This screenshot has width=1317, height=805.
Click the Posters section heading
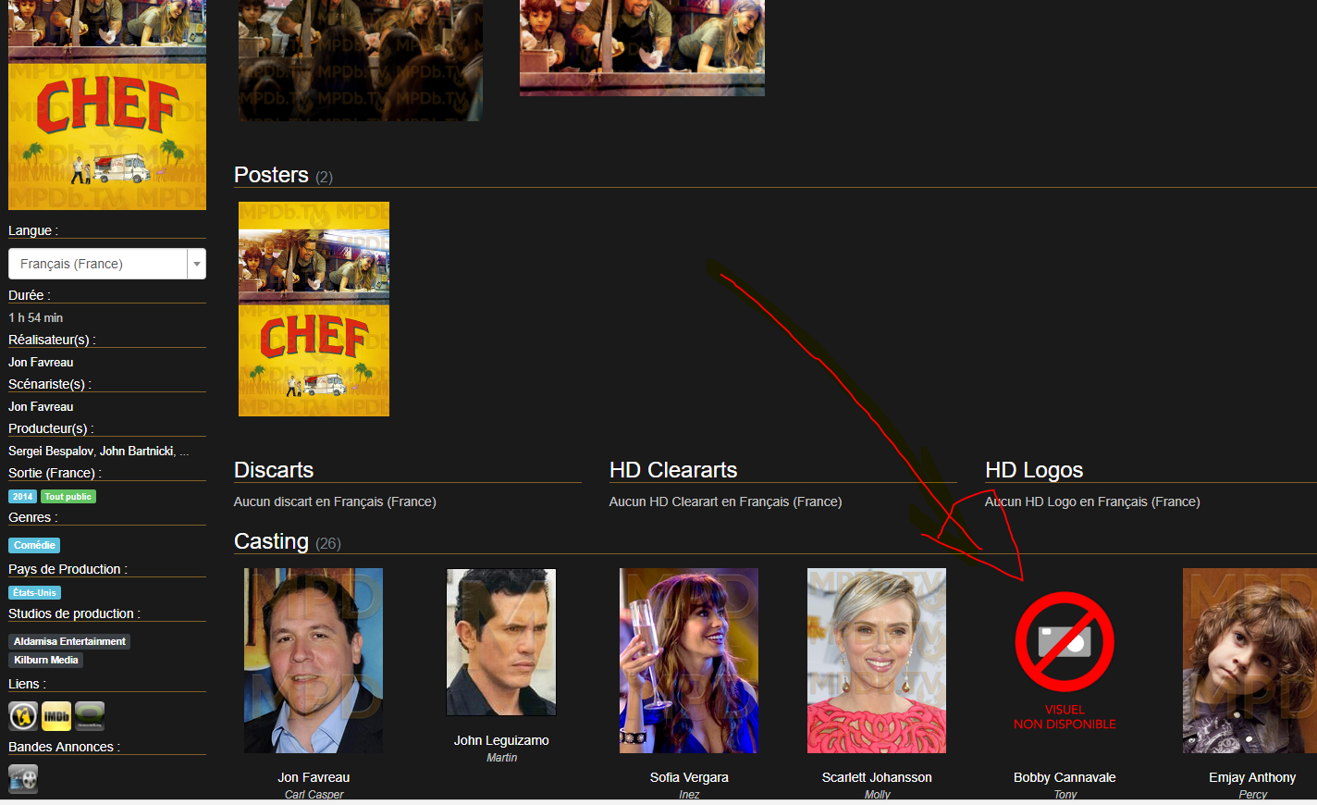pyautogui.click(x=271, y=175)
